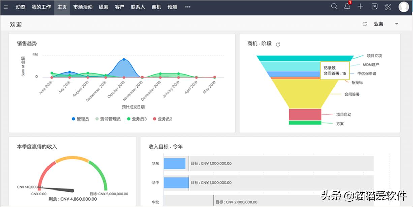Viewport: 413px width, 207px height.
Task: Open the setup tools icon
Action: coord(388,6)
